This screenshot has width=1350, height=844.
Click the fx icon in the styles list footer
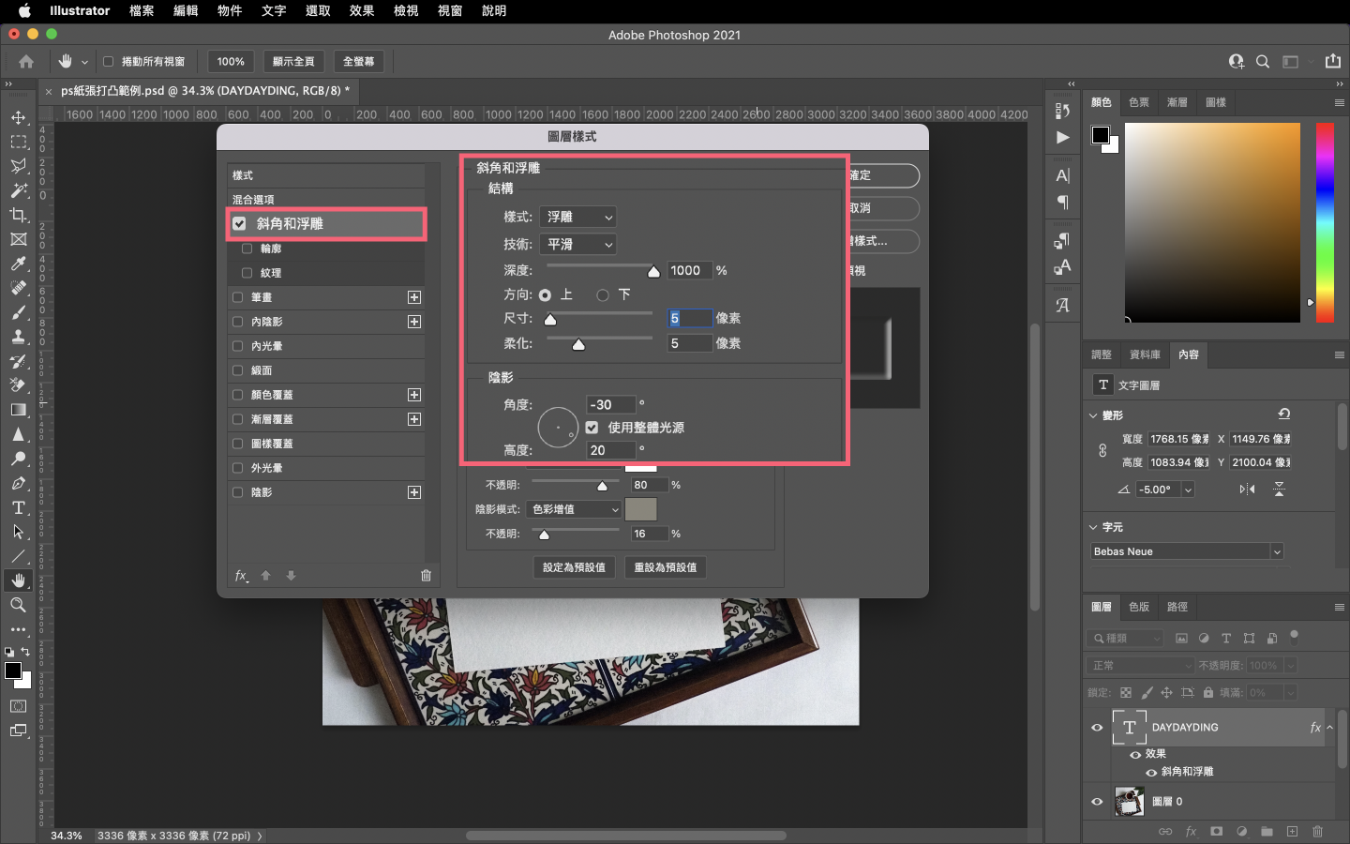point(241,576)
